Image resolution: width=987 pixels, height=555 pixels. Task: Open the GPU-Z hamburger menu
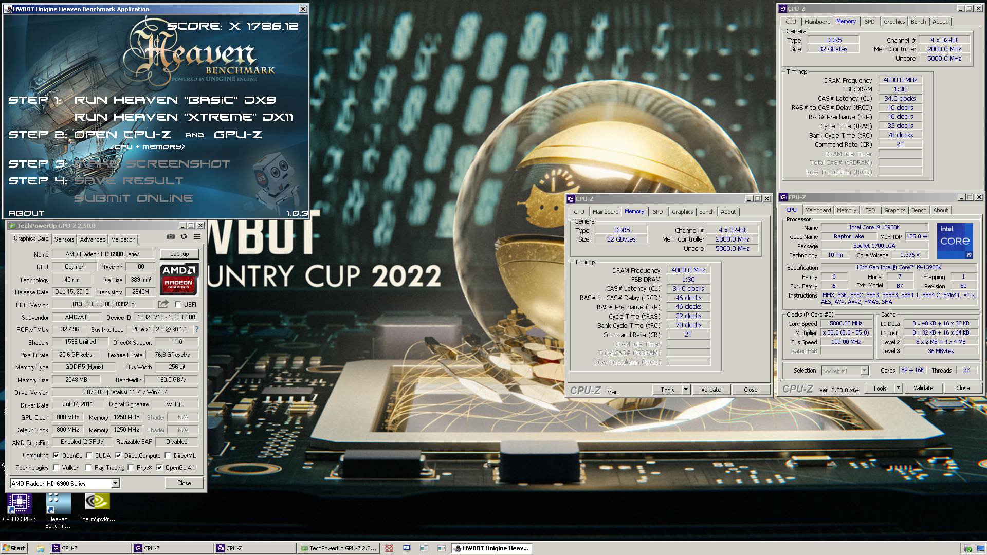197,237
